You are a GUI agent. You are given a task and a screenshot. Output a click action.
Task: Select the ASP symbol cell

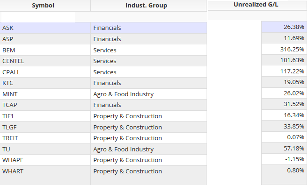coord(45,39)
